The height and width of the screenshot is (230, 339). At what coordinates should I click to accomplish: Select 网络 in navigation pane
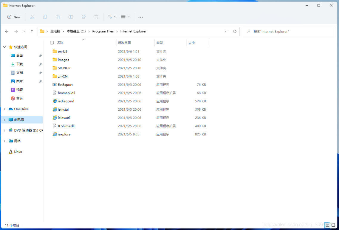[x=17, y=141]
